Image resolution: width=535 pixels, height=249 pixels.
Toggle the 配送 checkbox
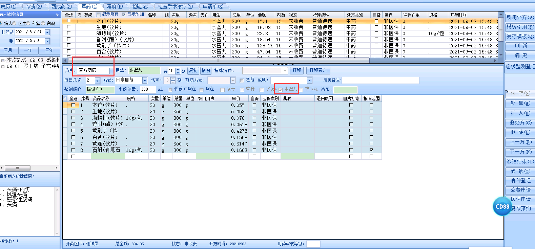(202, 90)
